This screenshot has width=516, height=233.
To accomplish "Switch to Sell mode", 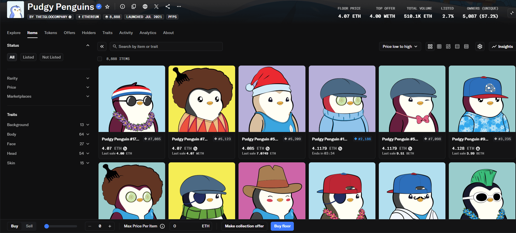I will 29,226.
